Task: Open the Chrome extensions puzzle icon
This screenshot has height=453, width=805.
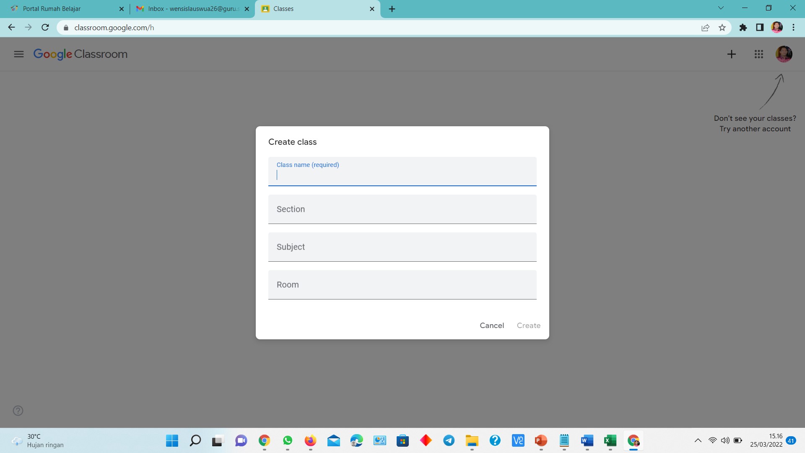Action: point(743,28)
